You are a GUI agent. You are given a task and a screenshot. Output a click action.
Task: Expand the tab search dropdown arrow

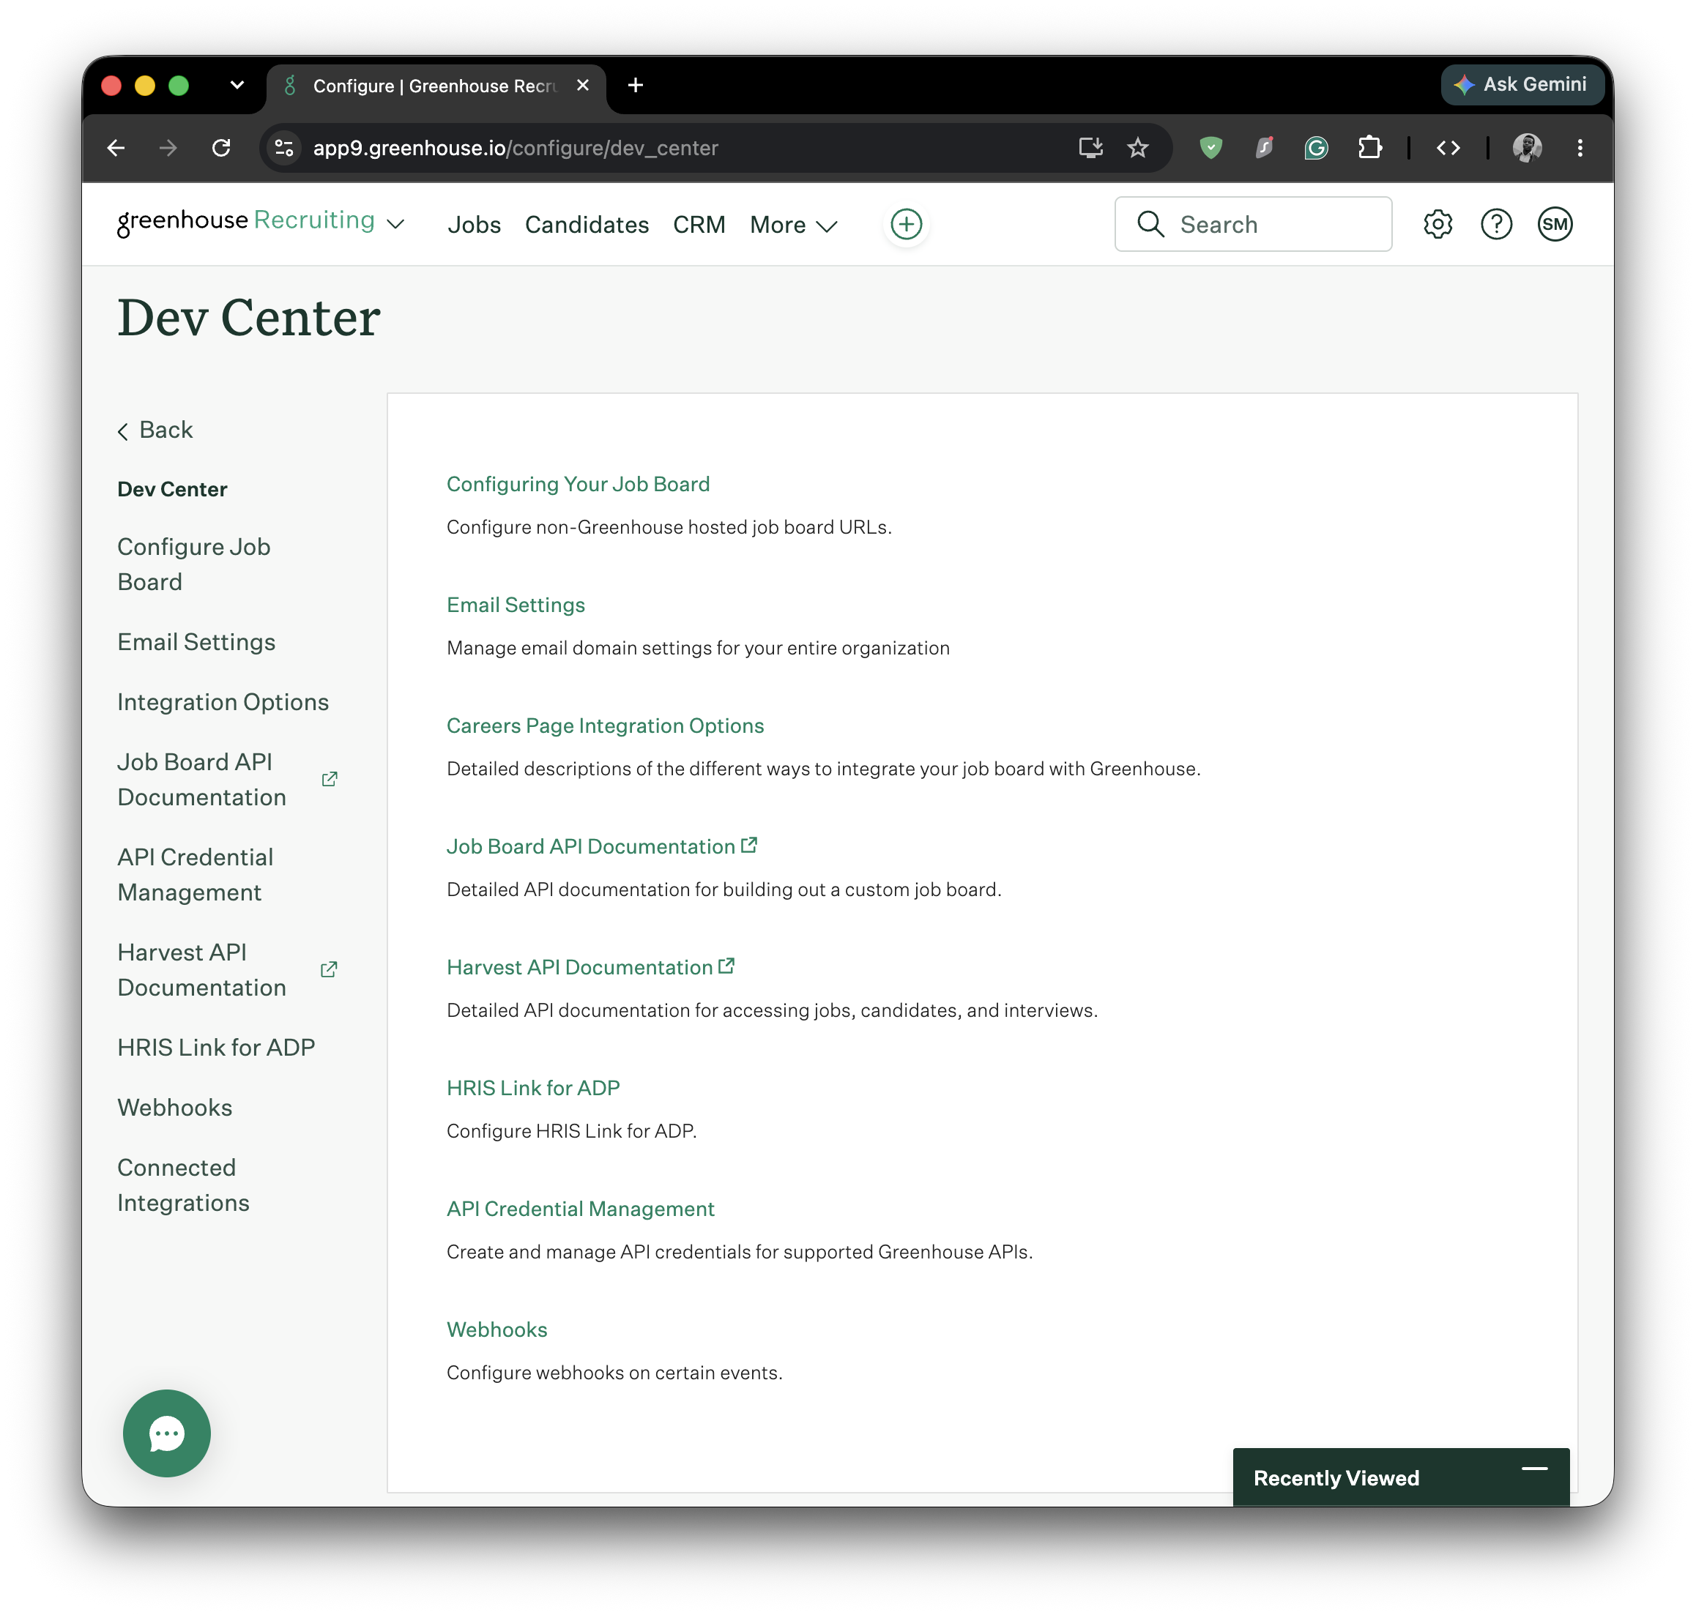click(237, 85)
